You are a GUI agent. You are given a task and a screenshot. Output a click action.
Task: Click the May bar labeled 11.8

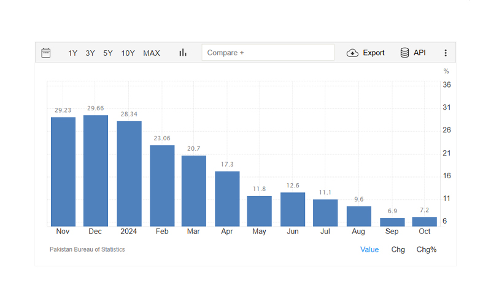click(259, 211)
